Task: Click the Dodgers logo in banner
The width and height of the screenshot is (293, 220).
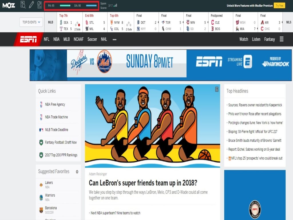Action: click(x=79, y=62)
